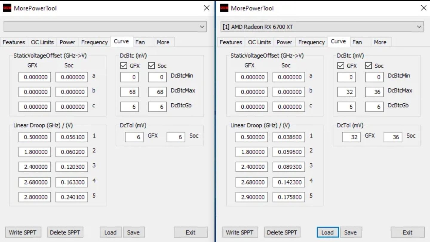
Task: Click the GFX offset a field in the left window
Action: [35, 77]
